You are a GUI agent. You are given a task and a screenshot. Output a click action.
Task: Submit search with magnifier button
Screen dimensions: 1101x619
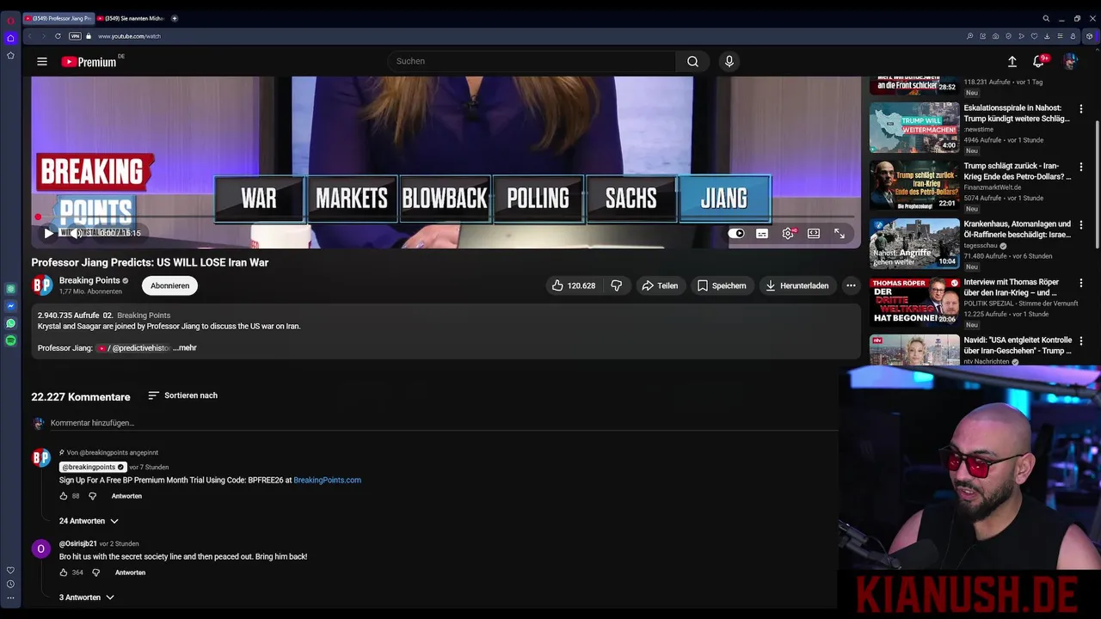click(x=692, y=61)
